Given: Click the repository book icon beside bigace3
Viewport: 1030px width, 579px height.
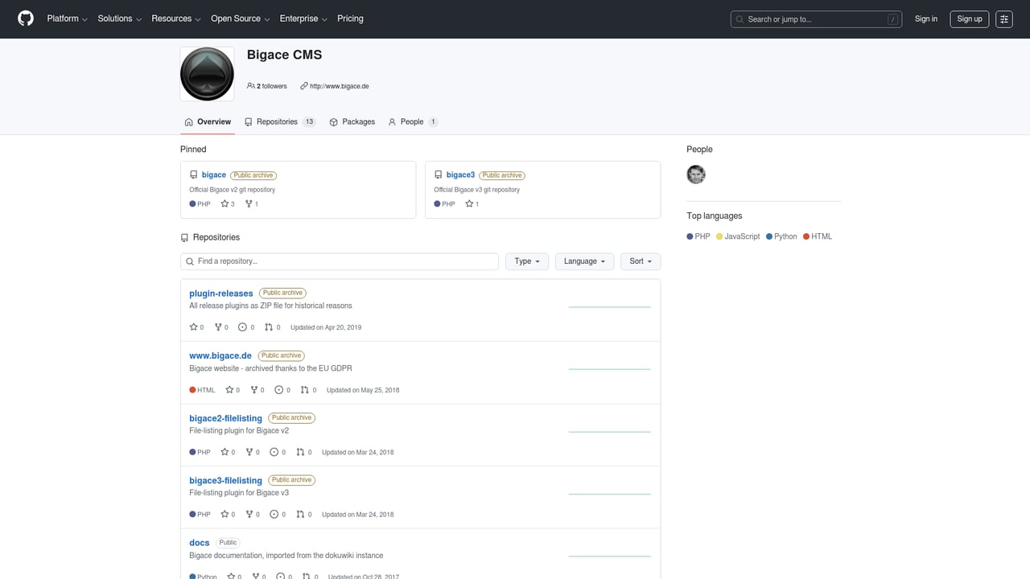Looking at the screenshot, I should click(x=438, y=175).
